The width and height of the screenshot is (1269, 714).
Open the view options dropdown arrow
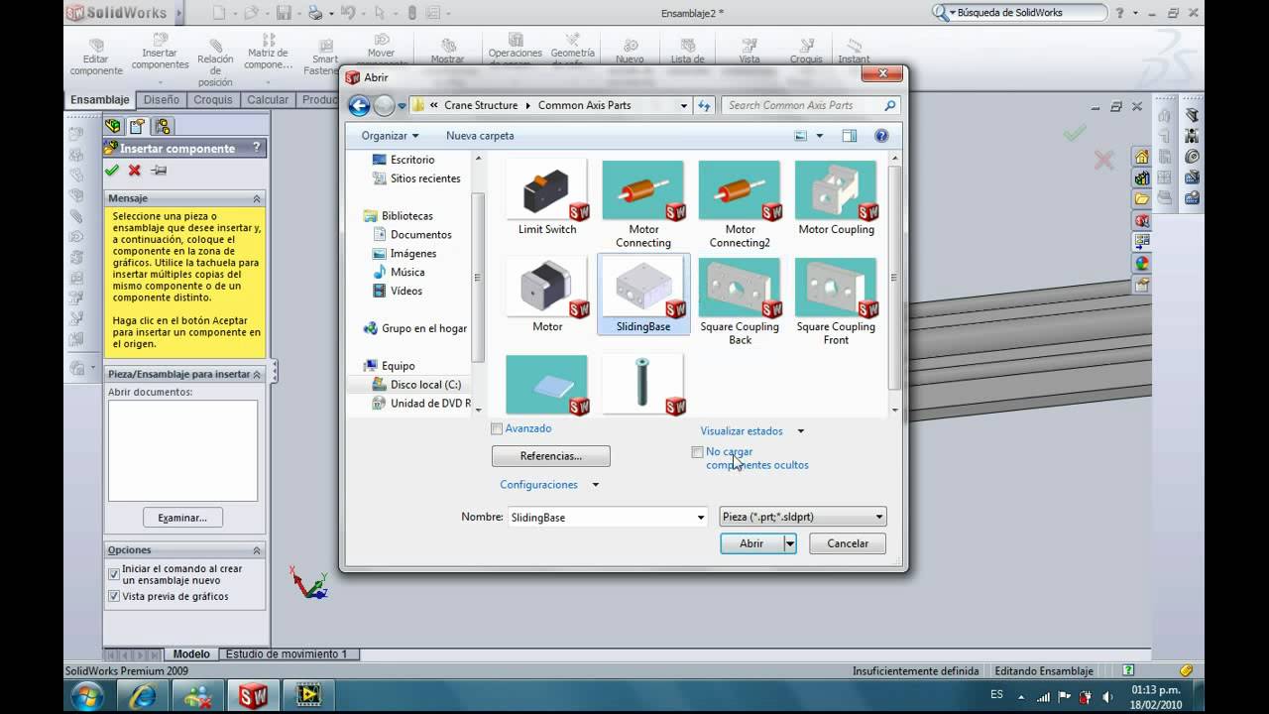pos(819,136)
